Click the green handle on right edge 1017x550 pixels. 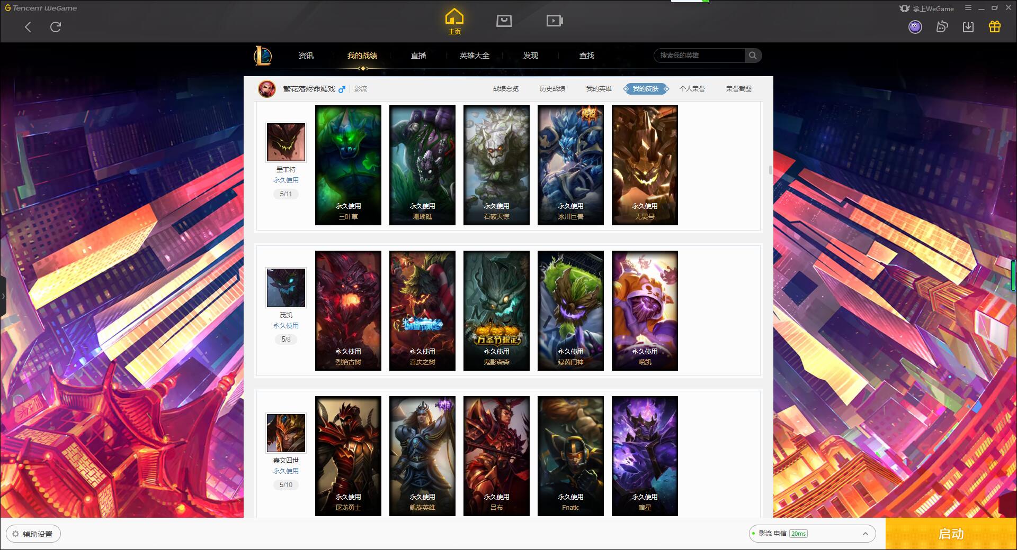[1013, 275]
